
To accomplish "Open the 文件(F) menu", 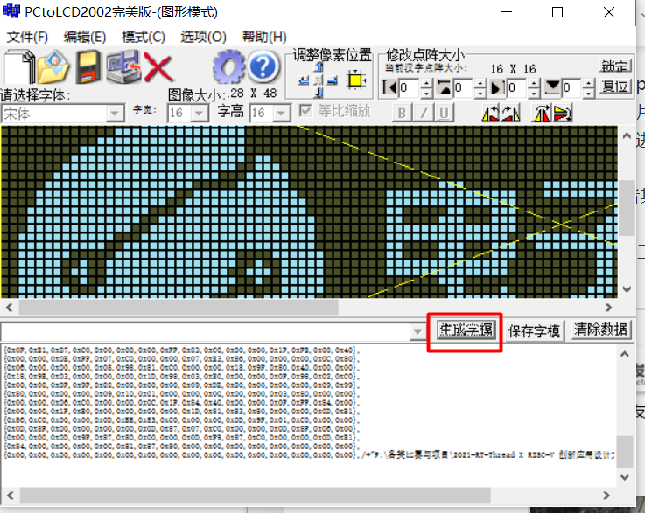I will (x=27, y=37).
